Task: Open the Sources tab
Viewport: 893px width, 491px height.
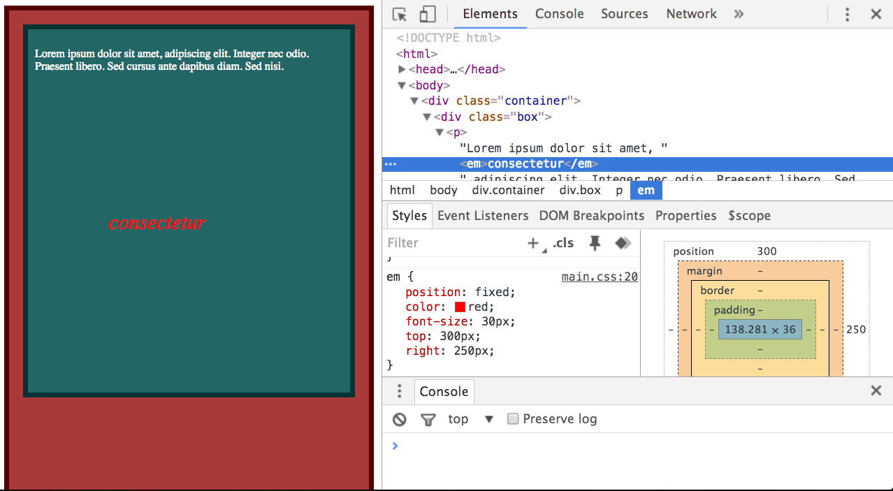Action: click(625, 14)
